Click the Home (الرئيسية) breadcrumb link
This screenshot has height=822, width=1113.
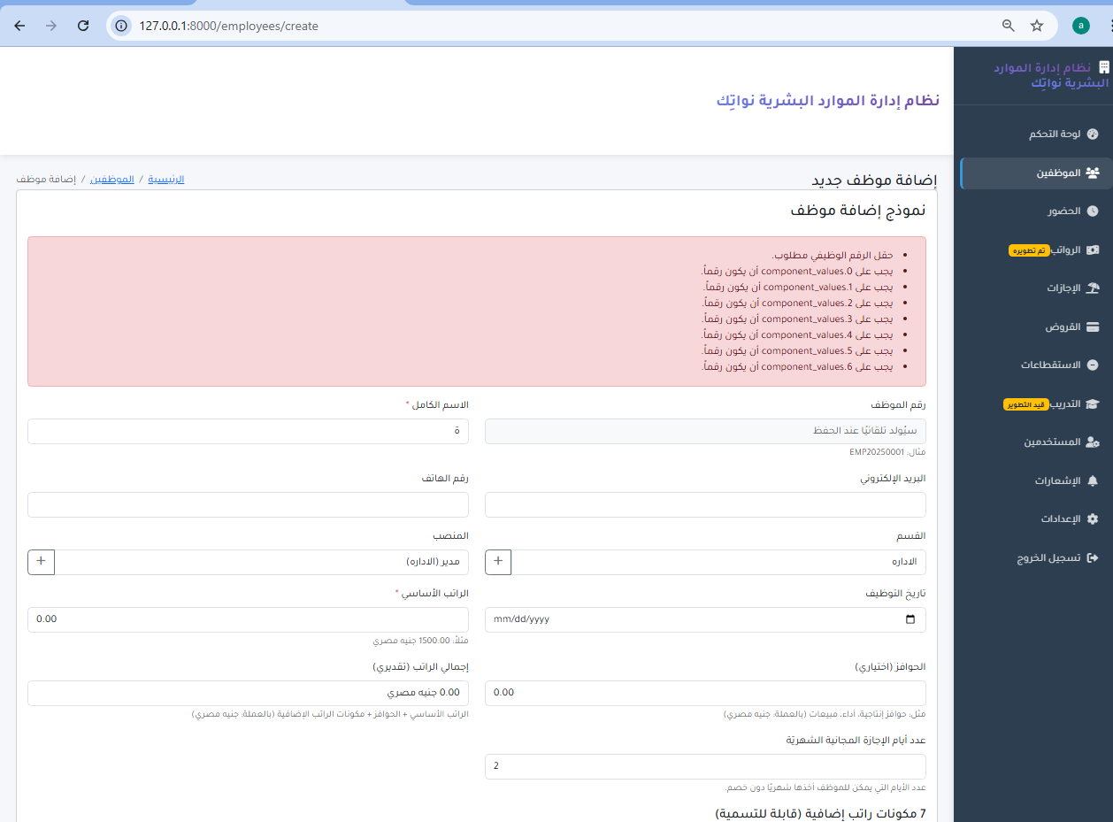pyautogui.click(x=165, y=179)
